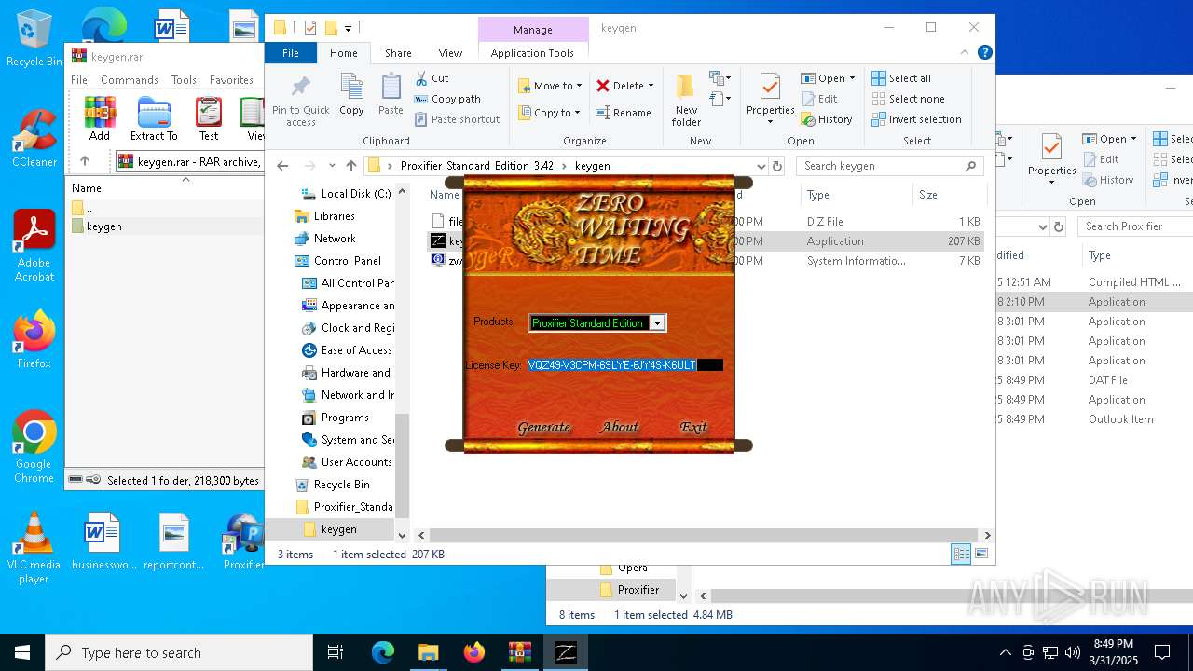Click the Copy ribbon icon
Image resolution: width=1193 pixels, height=671 pixels.
pos(351,95)
